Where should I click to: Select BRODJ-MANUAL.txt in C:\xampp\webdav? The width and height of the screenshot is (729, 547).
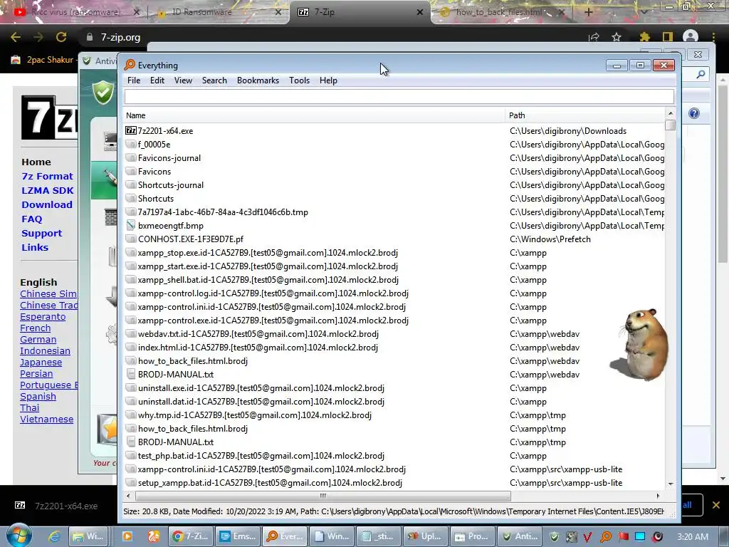[394, 375]
